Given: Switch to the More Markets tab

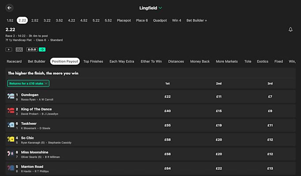Looking at the screenshot, I should 227,62.
